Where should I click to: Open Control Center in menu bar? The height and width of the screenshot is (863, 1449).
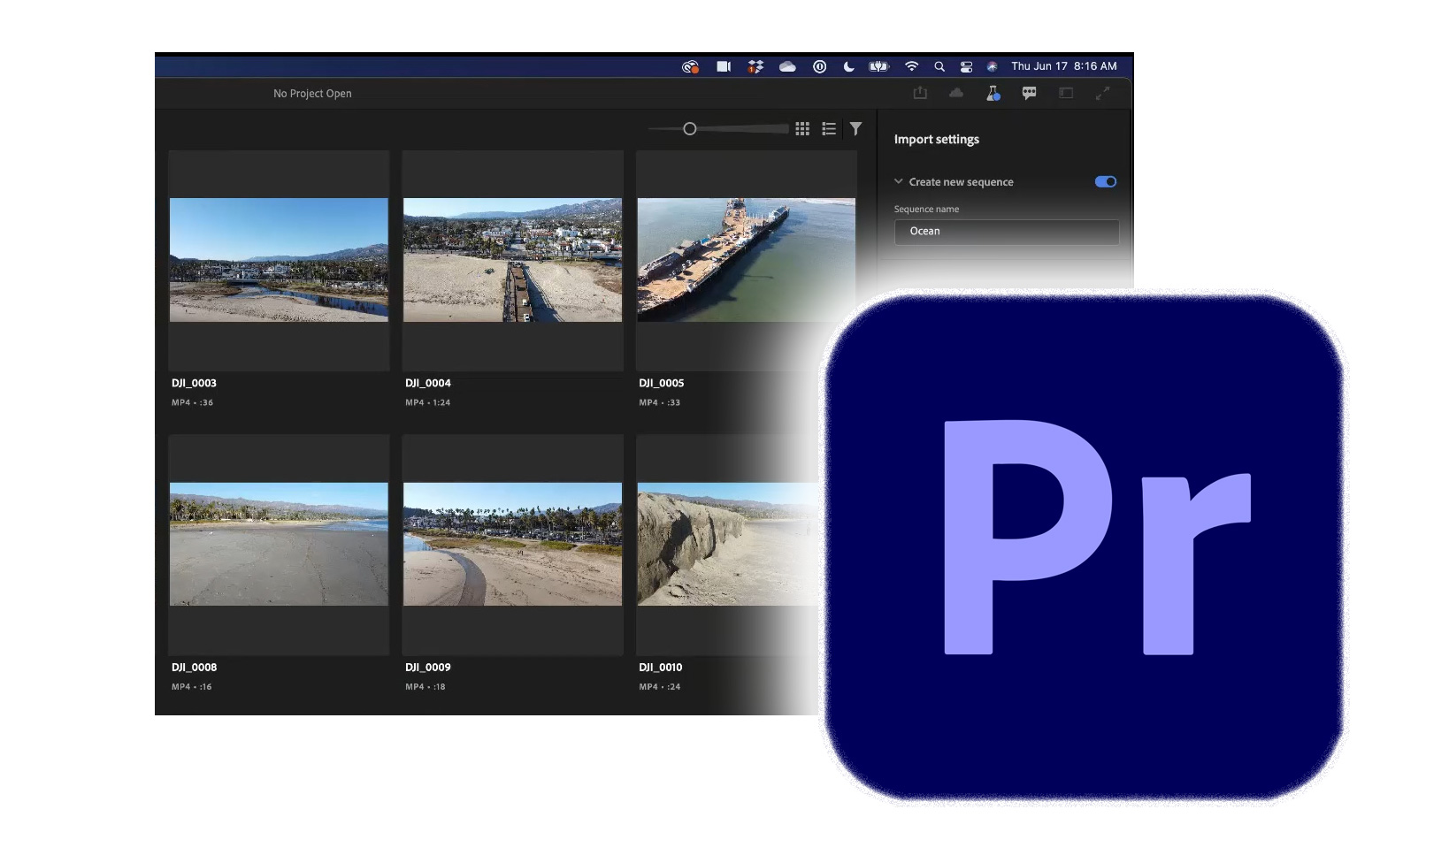(966, 66)
